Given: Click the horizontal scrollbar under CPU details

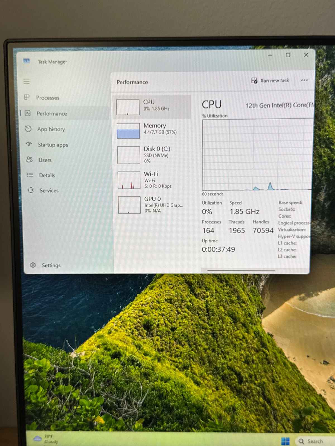Looking at the screenshot, I should click(x=241, y=270).
